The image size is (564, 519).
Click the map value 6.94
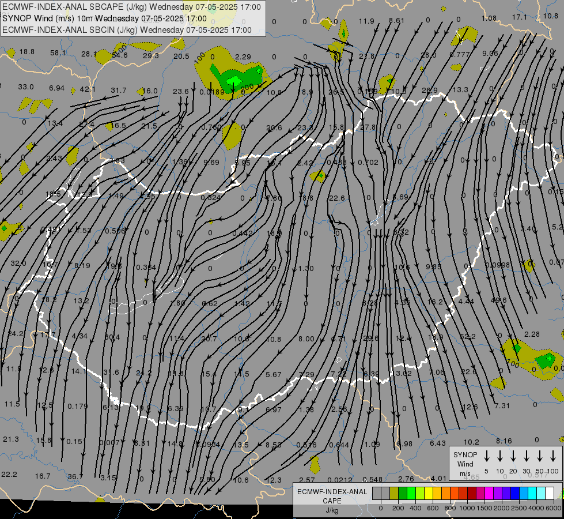pos(57,88)
